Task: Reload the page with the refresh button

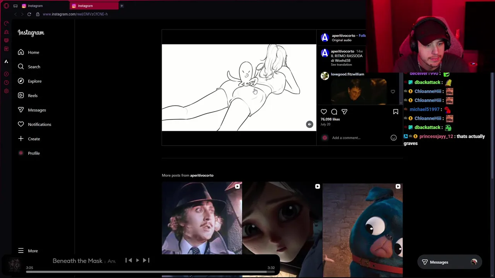Action: point(29,14)
